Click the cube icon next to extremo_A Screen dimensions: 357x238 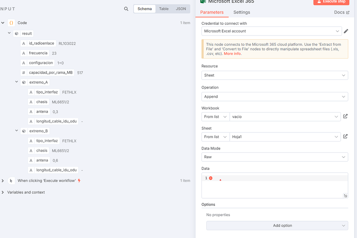[24, 83]
